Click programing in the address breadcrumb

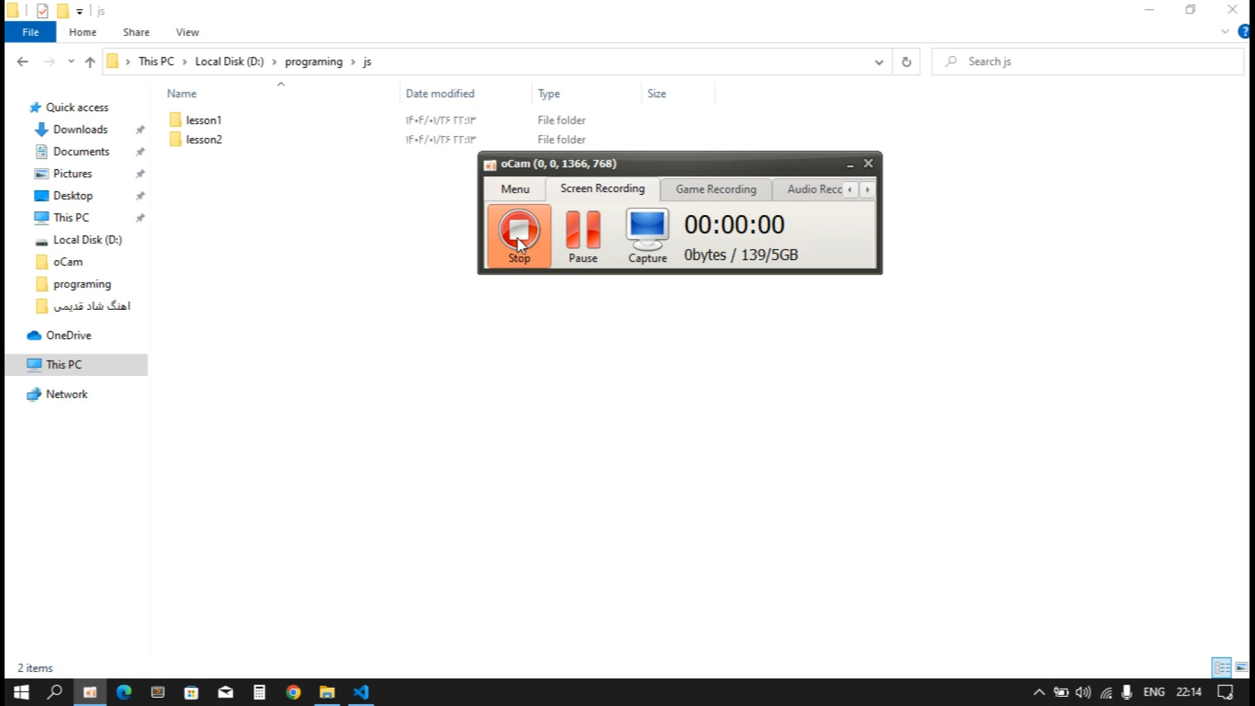[313, 61]
